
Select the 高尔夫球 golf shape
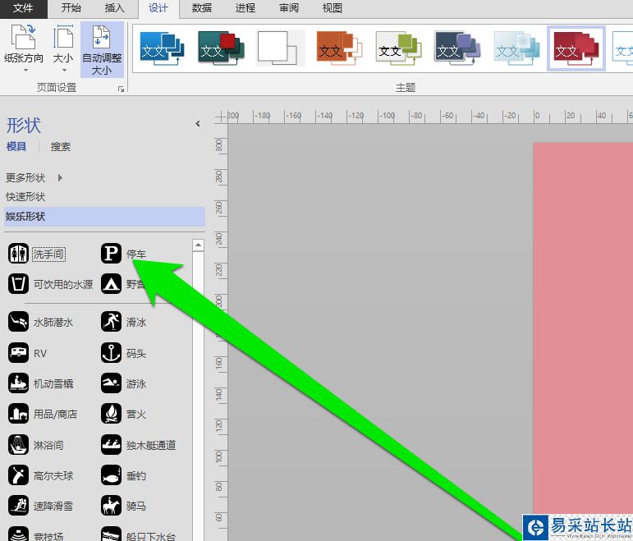(40, 475)
